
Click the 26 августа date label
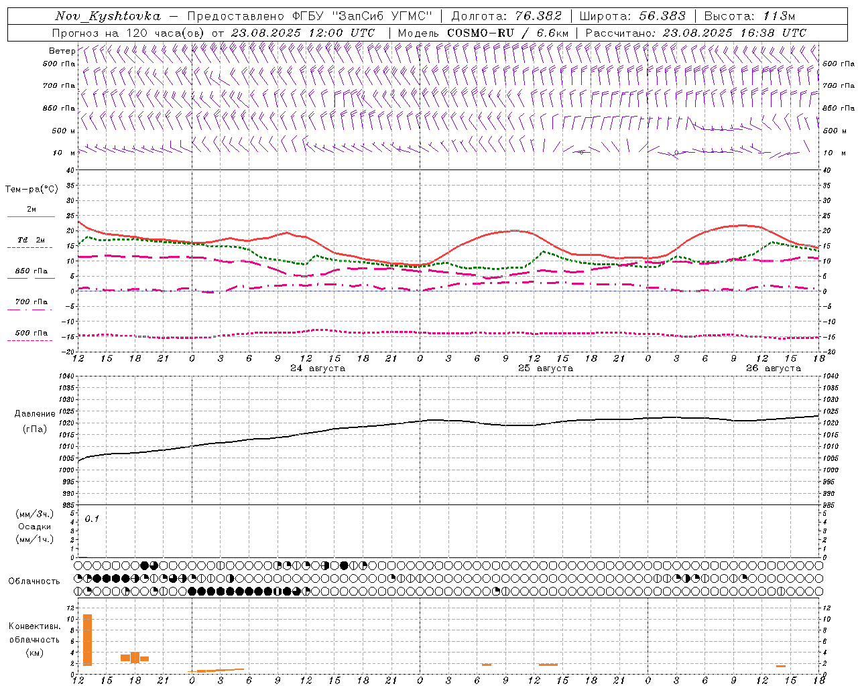tap(774, 368)
